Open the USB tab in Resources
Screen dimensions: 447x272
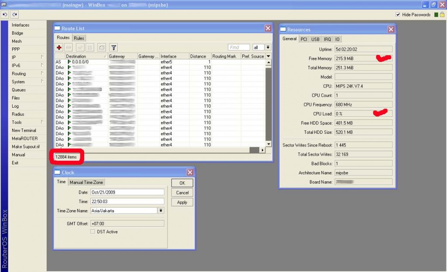pyautogui.click(x=315, y=39)
